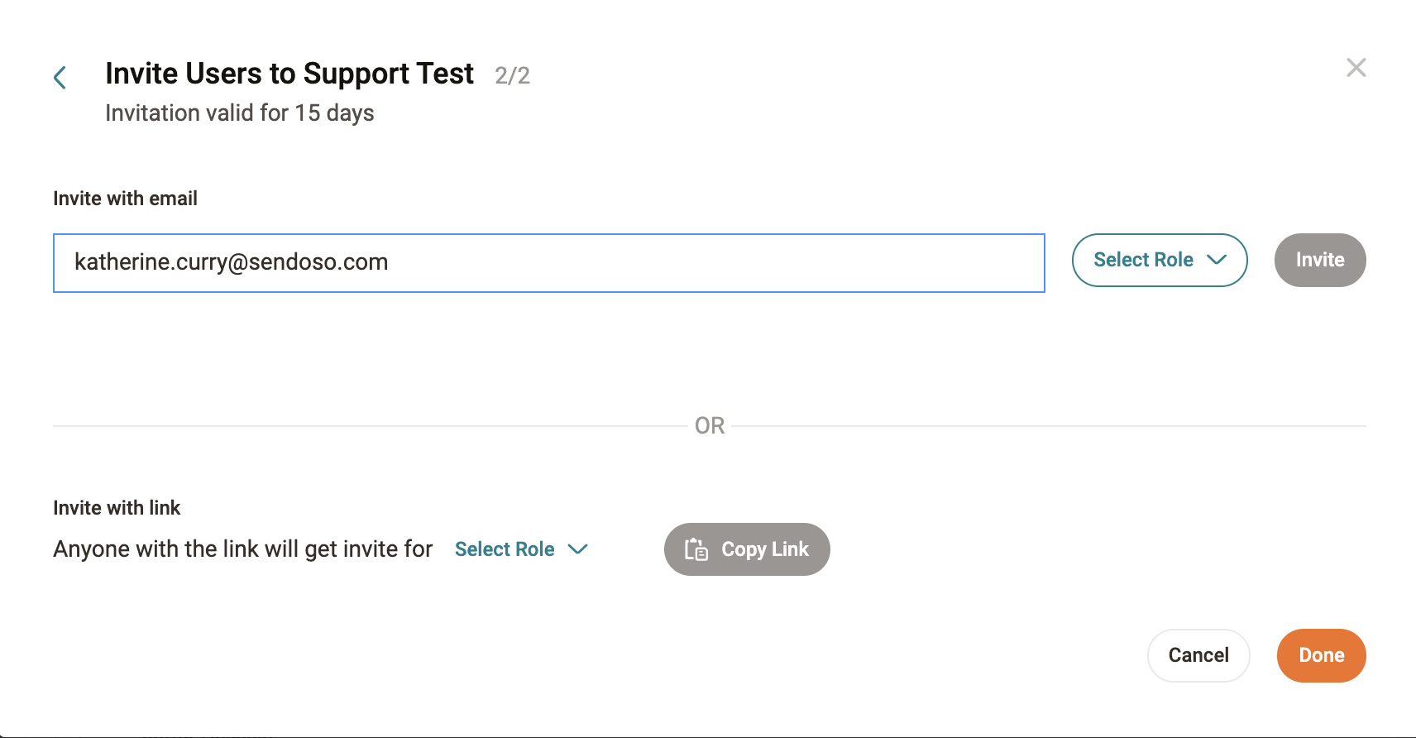Click the Invite Users to Support Test title
This screenshot has height=738, width=1416.
(x=289, y=74)
